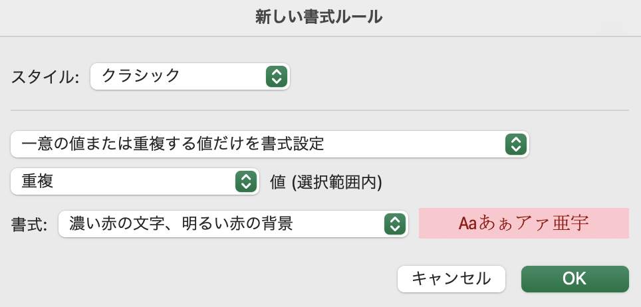Image resolution: width=641 pixels, height=307 pixels.
Task: Open the 濃い赤の文字、明るい赤の背景 format dropdown
Action: click(233, 224)
